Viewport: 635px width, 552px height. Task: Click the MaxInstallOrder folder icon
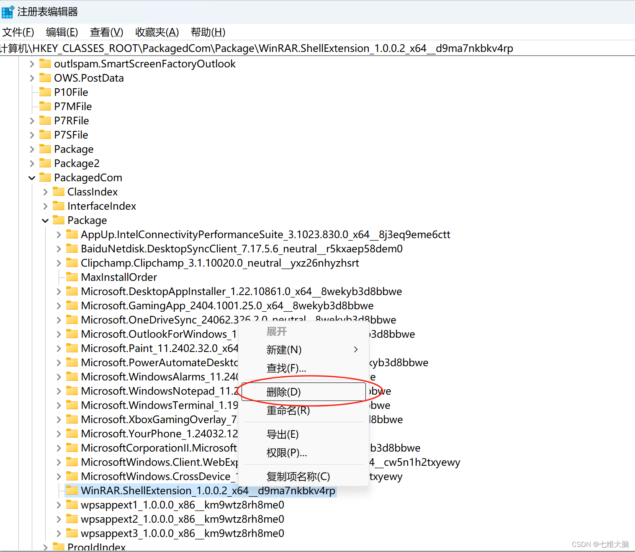[x=72, y=277]
